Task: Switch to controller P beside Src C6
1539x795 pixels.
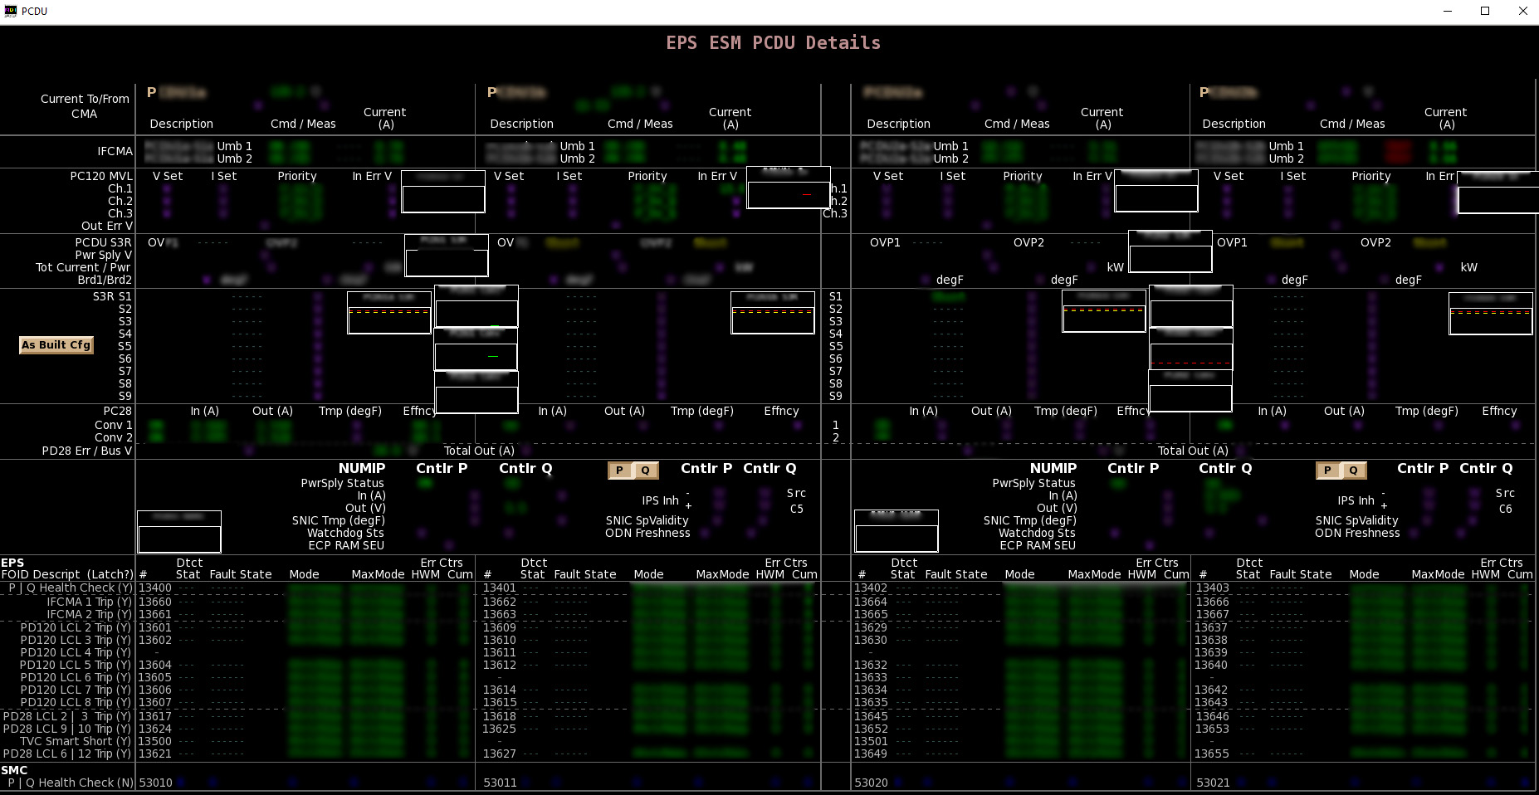Action: pos(1327,471)
